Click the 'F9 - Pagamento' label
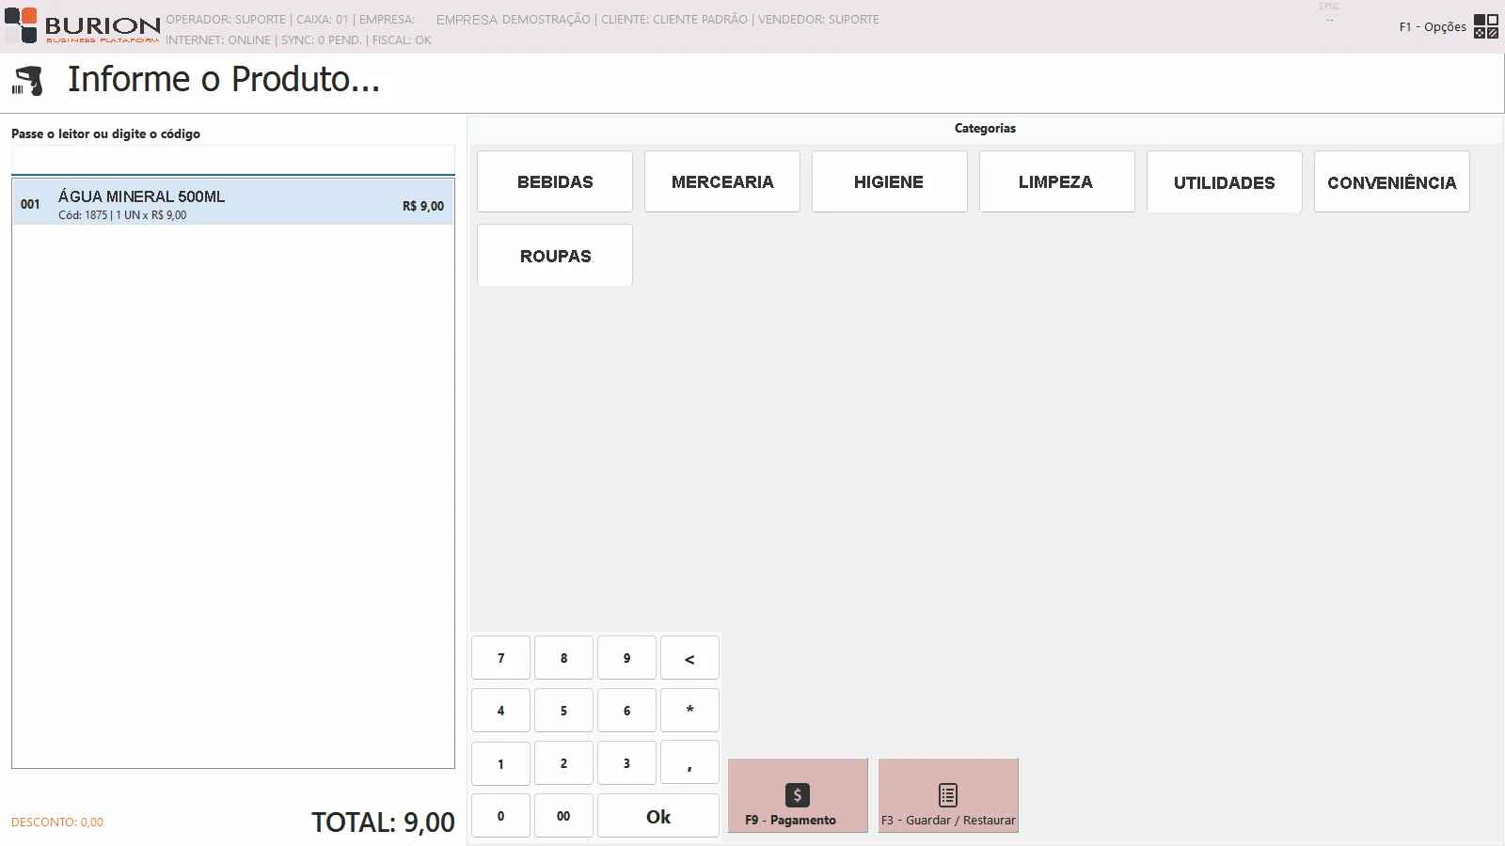 tap(790, 820)
